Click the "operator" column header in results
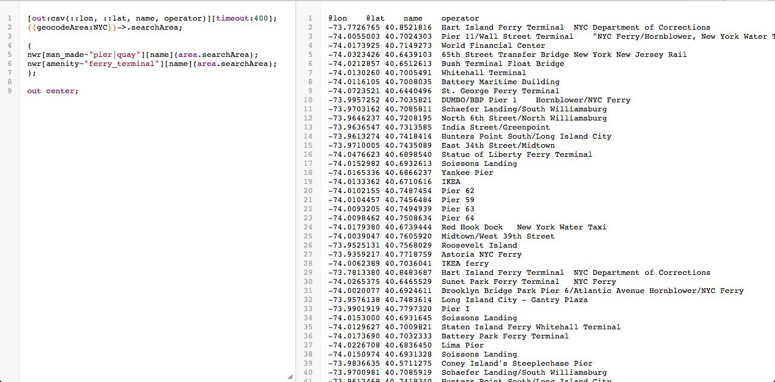775x382 pixels. pos(460,18)
